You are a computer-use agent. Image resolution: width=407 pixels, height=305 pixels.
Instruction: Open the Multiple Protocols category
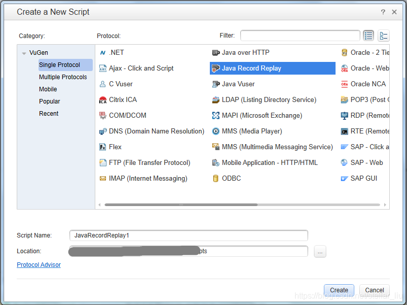coord(63,77)
